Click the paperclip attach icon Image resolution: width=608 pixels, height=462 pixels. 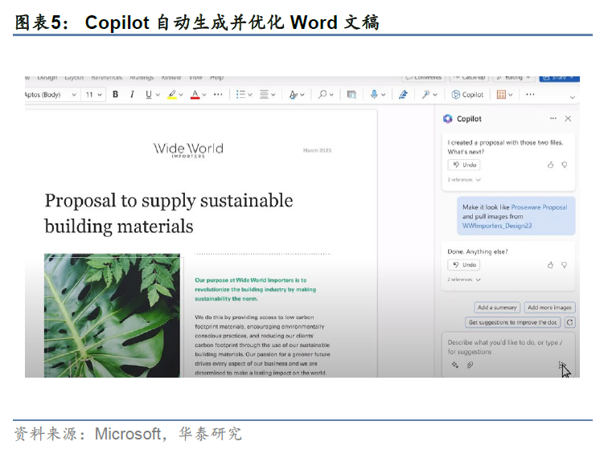(470, 365)
